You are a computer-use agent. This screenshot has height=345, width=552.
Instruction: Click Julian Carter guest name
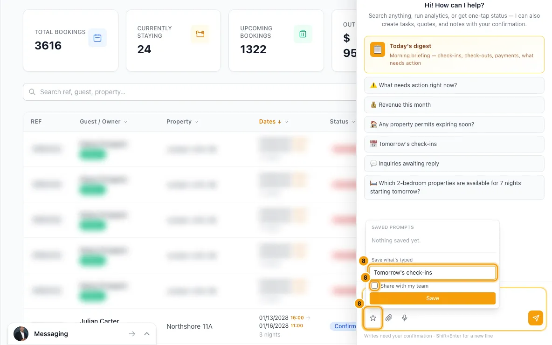(x=100, y=321)
